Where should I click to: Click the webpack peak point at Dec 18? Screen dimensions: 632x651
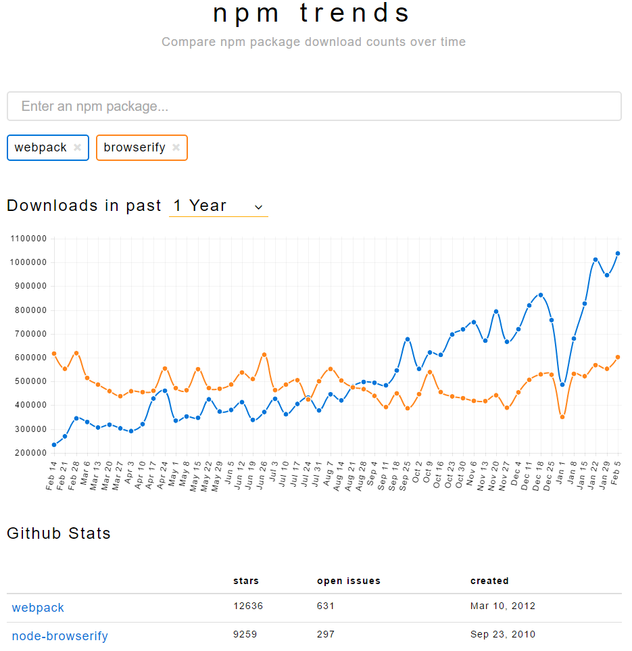click(540, 295)
